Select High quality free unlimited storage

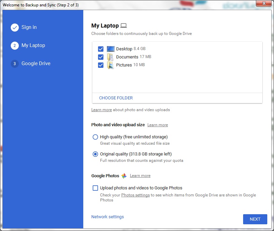[x=95, y=137]
